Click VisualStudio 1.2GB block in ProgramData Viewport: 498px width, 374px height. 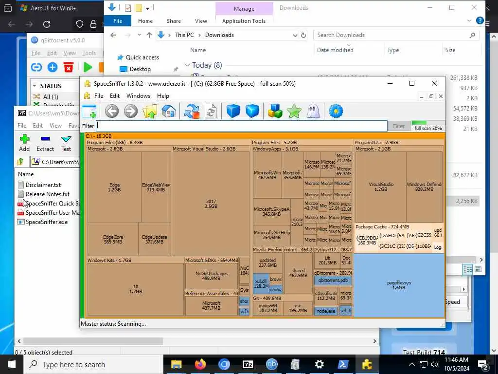pos(381,187)
